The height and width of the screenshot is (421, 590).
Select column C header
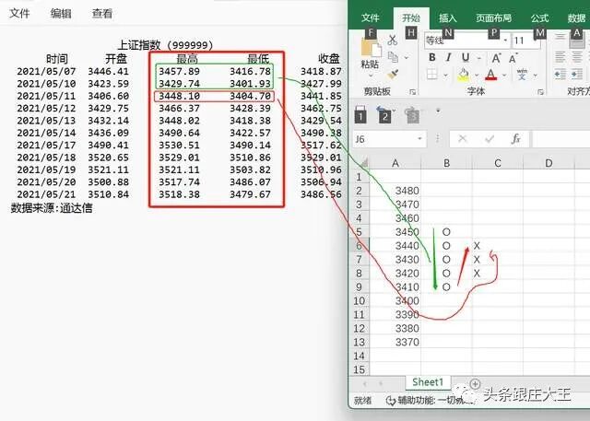[x=498, y=163]
